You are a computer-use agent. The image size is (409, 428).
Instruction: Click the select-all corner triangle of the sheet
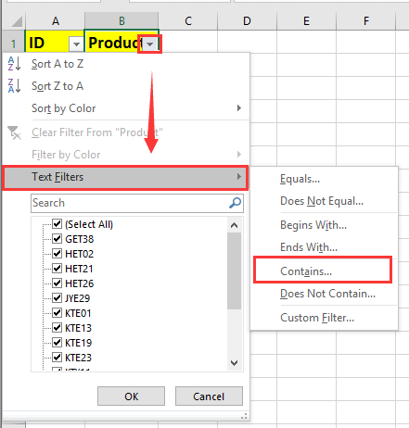pyautogui.click(x=16, y=21)
